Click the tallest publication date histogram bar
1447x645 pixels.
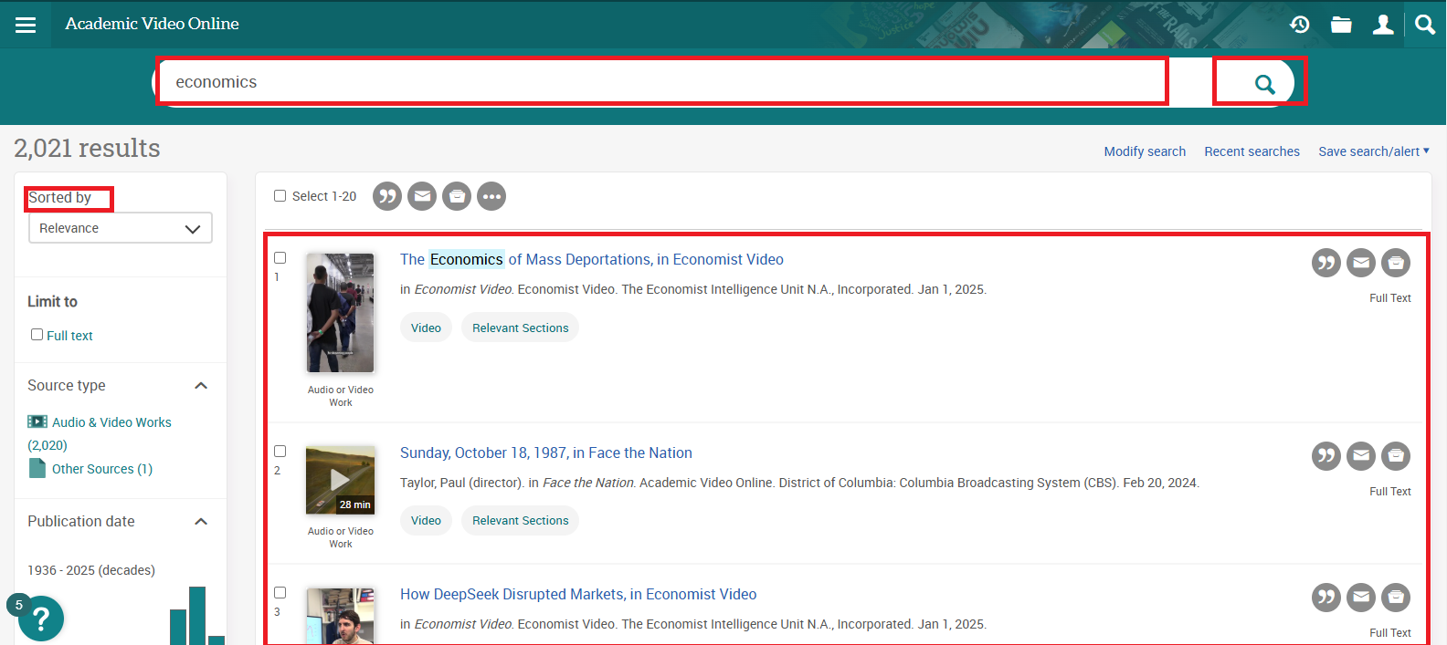point(197,616)
